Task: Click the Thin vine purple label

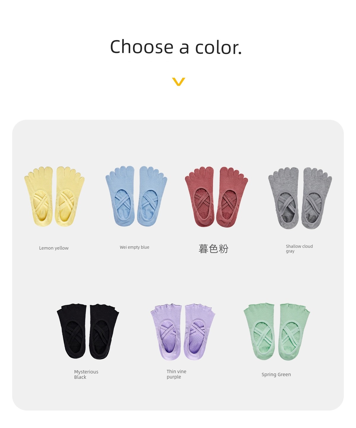Action: pyautogui.click(x=177, y=374)
